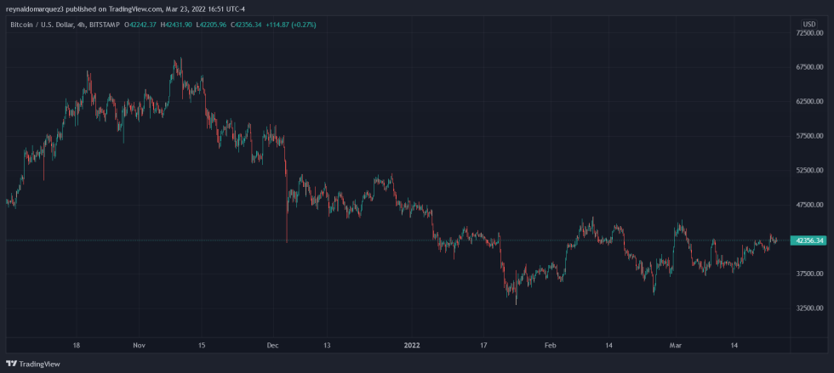Click the USD currency label
Viewport: 834px width, 373px height.
tap(809, 25)
